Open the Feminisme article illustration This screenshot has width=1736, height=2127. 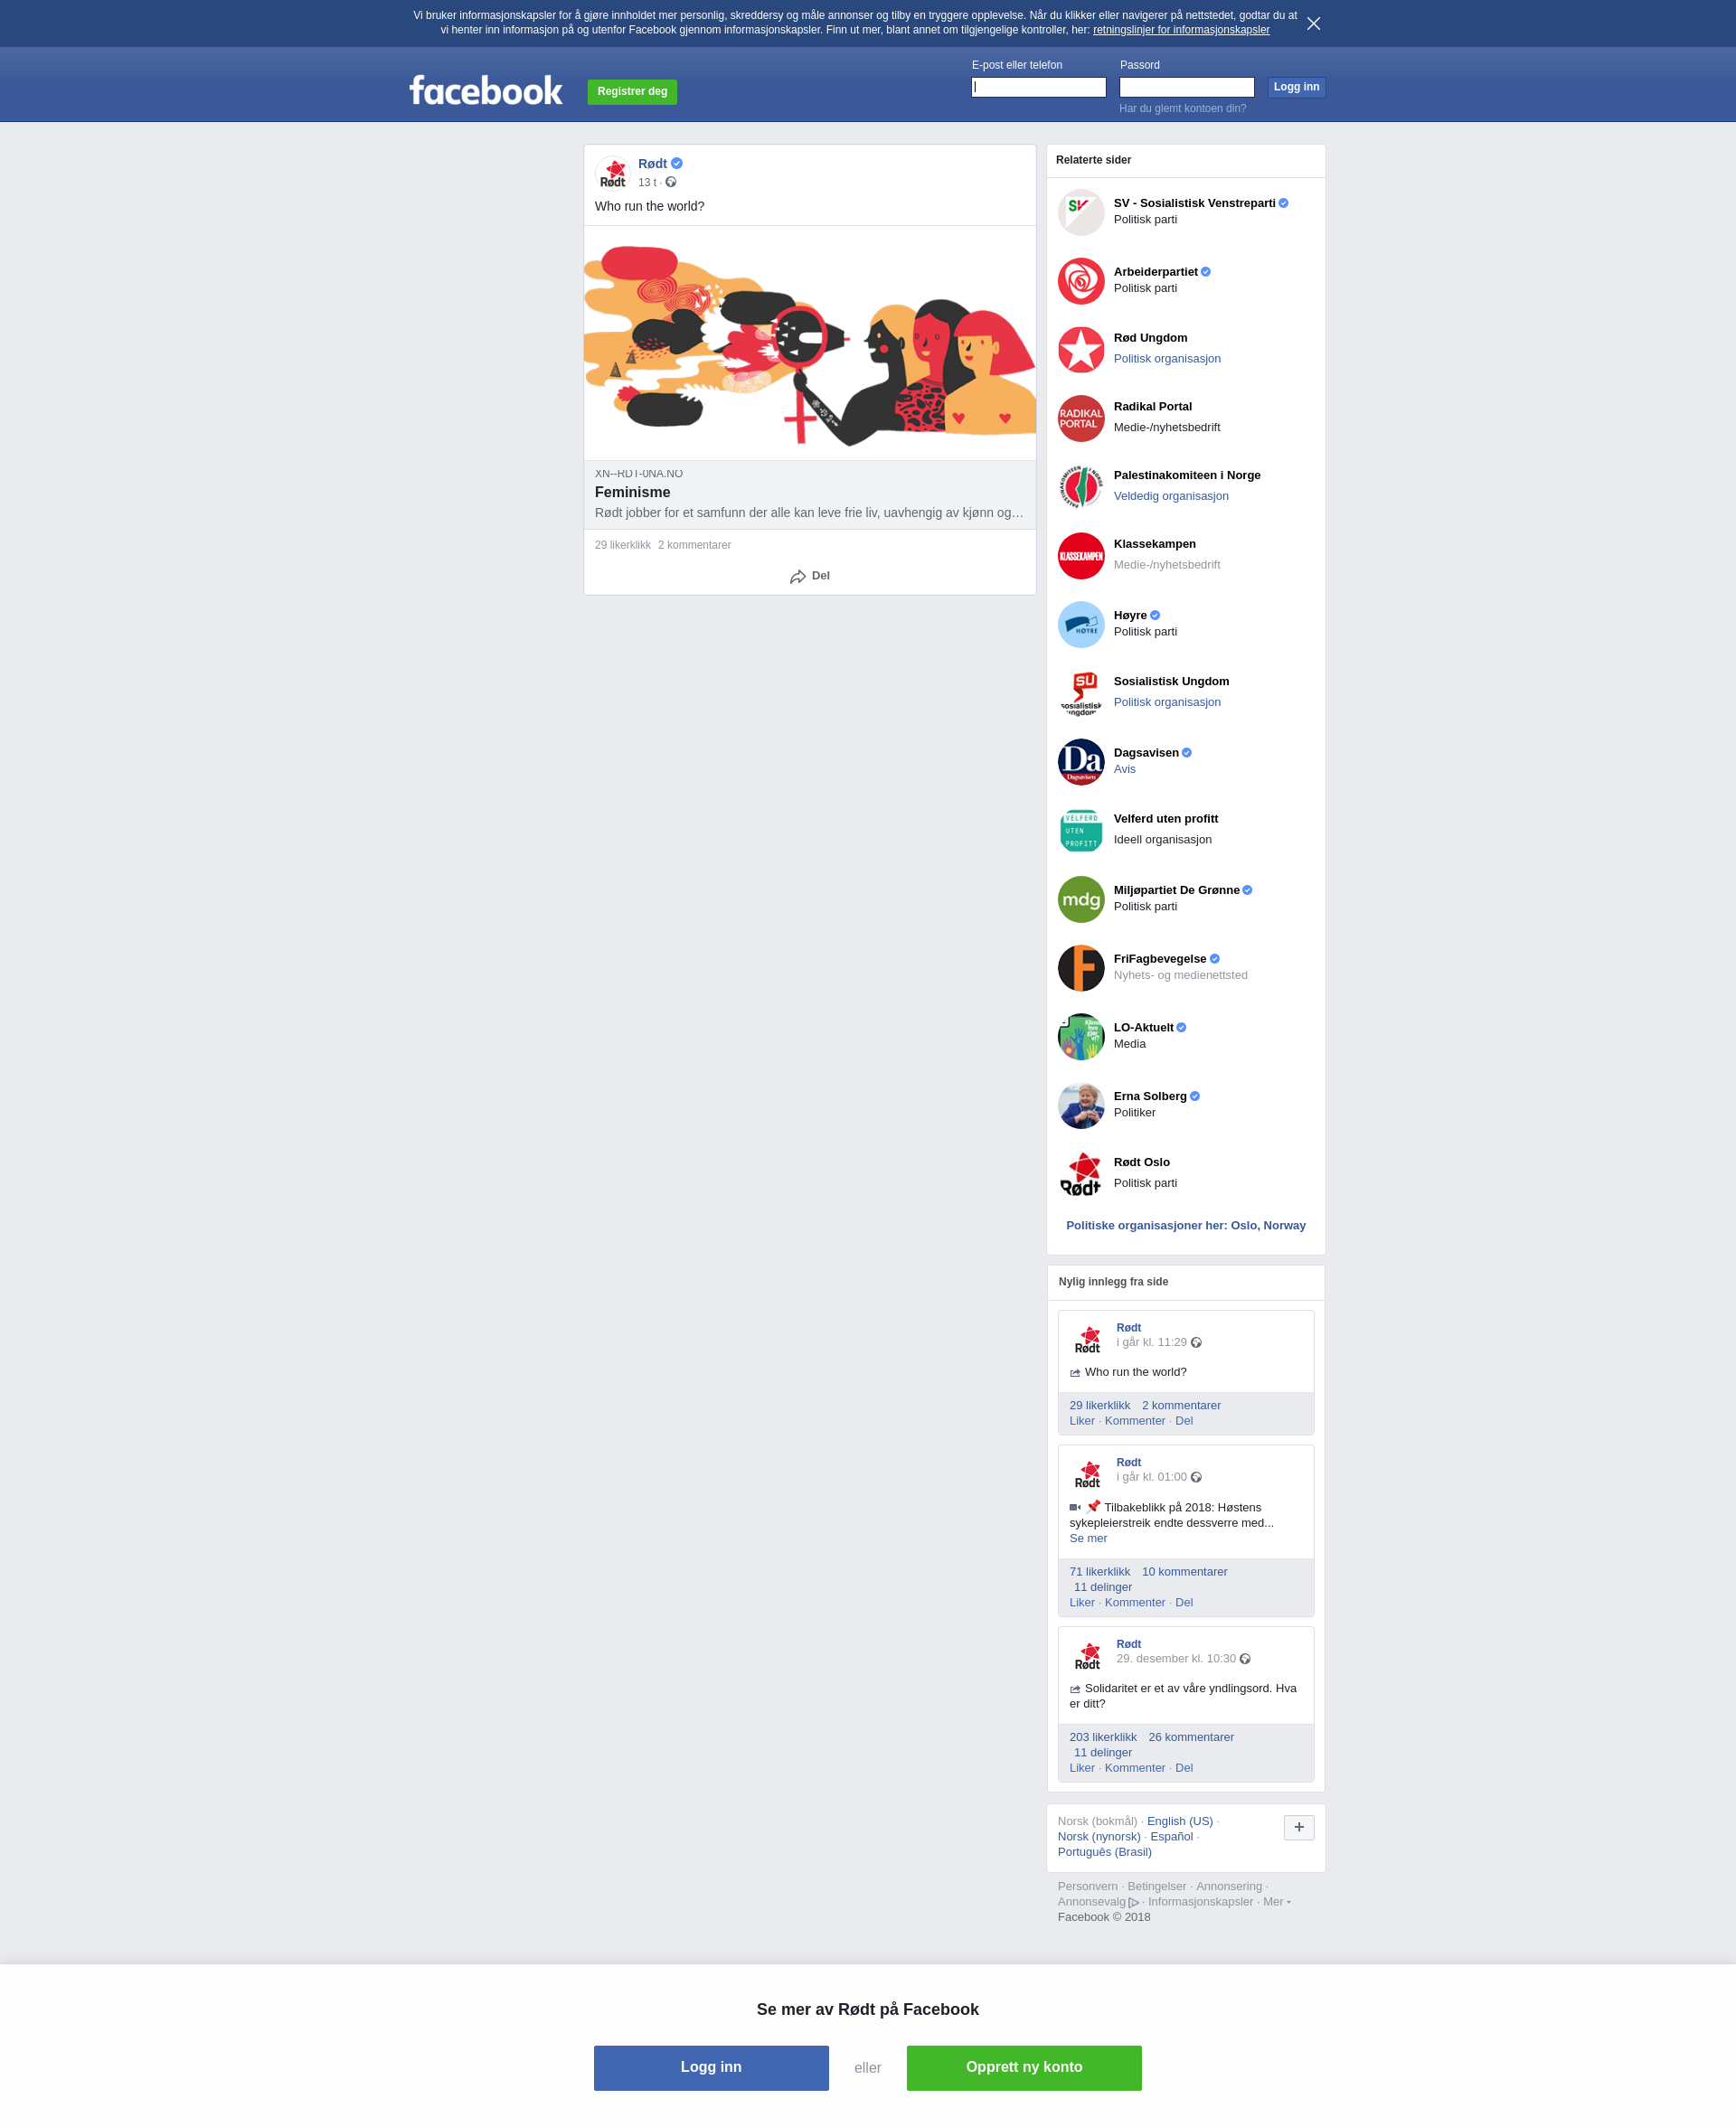pyautogui.click(x=810, y=343)
